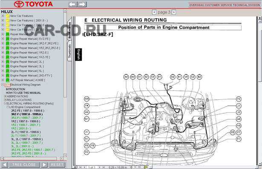Collapse the LHD Engine Compartment node
This screenshot has width=262, height=169.
(8, 107)
